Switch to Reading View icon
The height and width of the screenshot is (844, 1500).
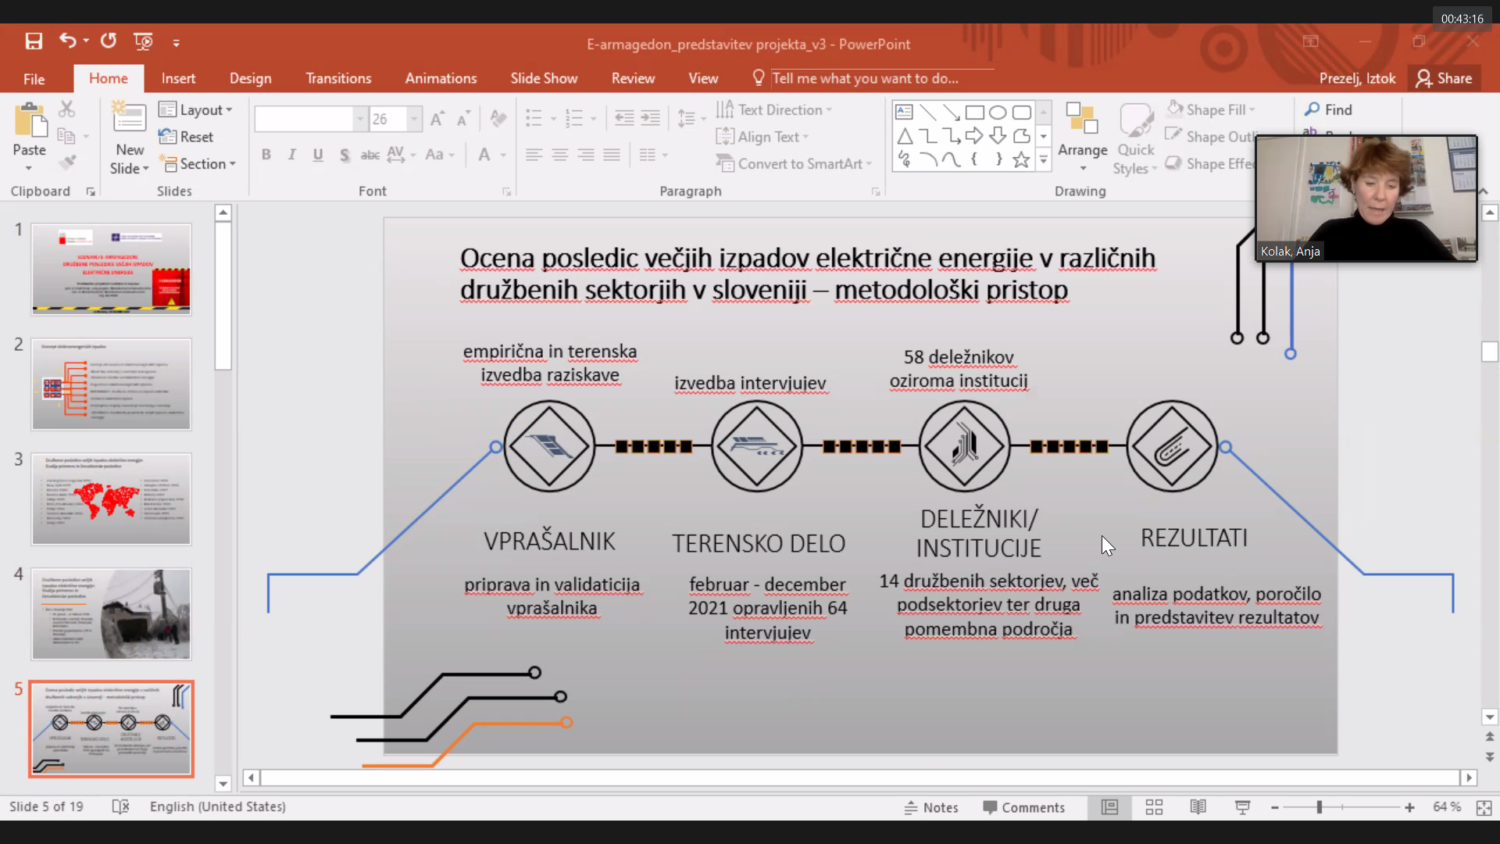pos(1198,807)
